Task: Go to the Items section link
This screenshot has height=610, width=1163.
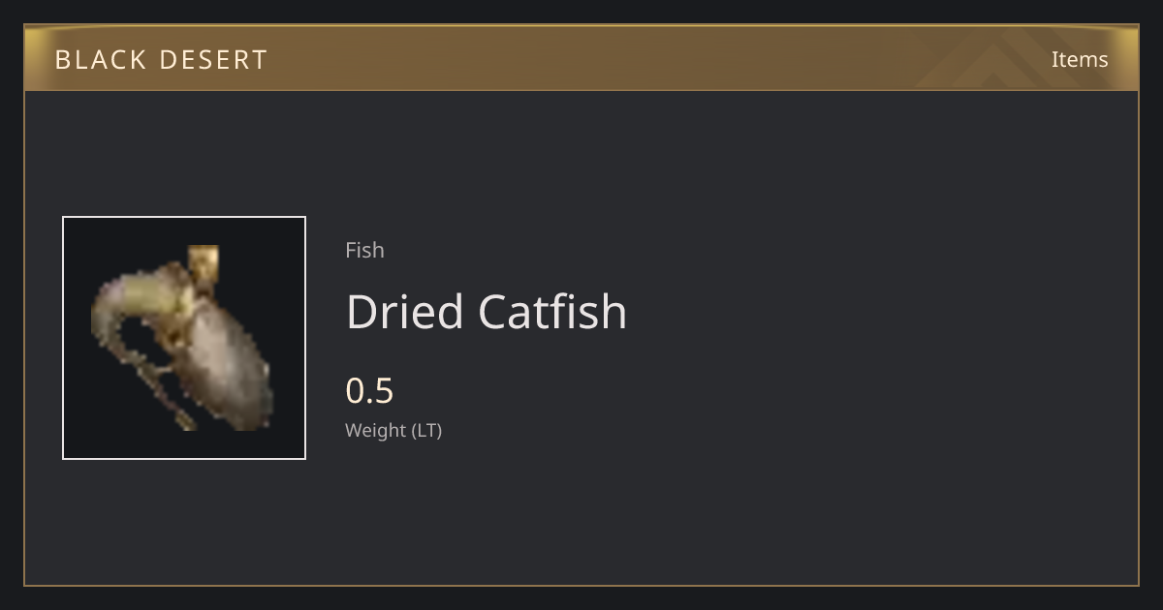Action: [1080, 59]
